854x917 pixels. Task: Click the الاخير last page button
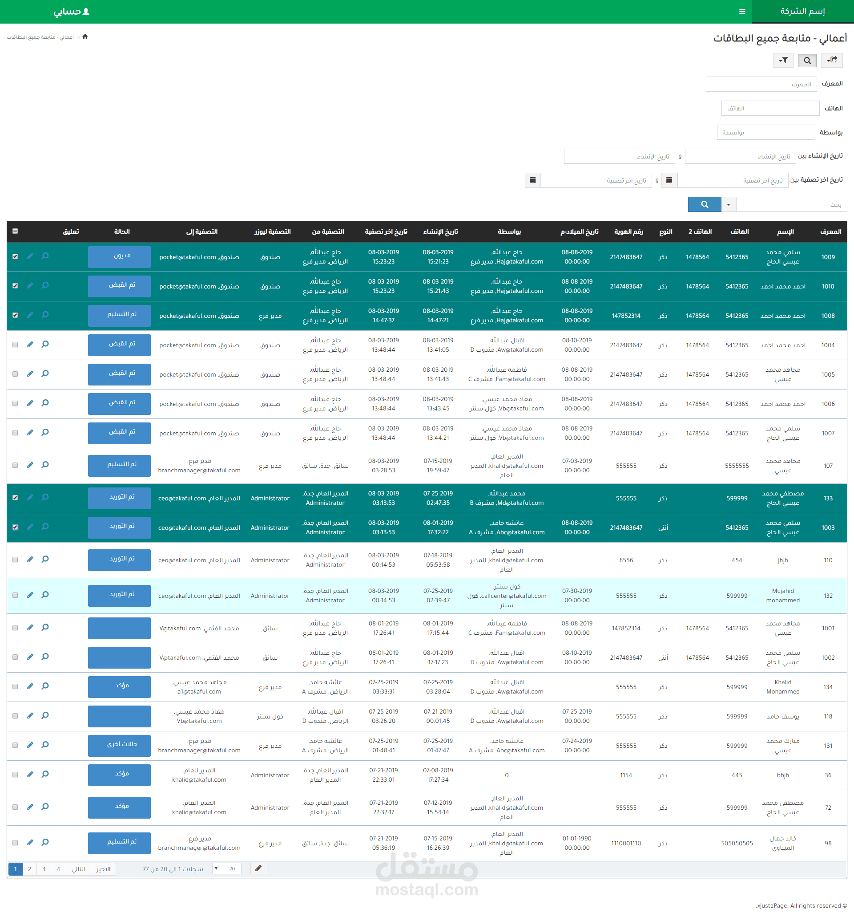(x=103, y=869)
